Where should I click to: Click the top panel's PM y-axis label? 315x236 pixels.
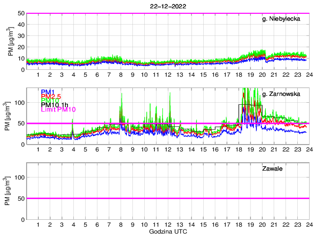[11, 41]
